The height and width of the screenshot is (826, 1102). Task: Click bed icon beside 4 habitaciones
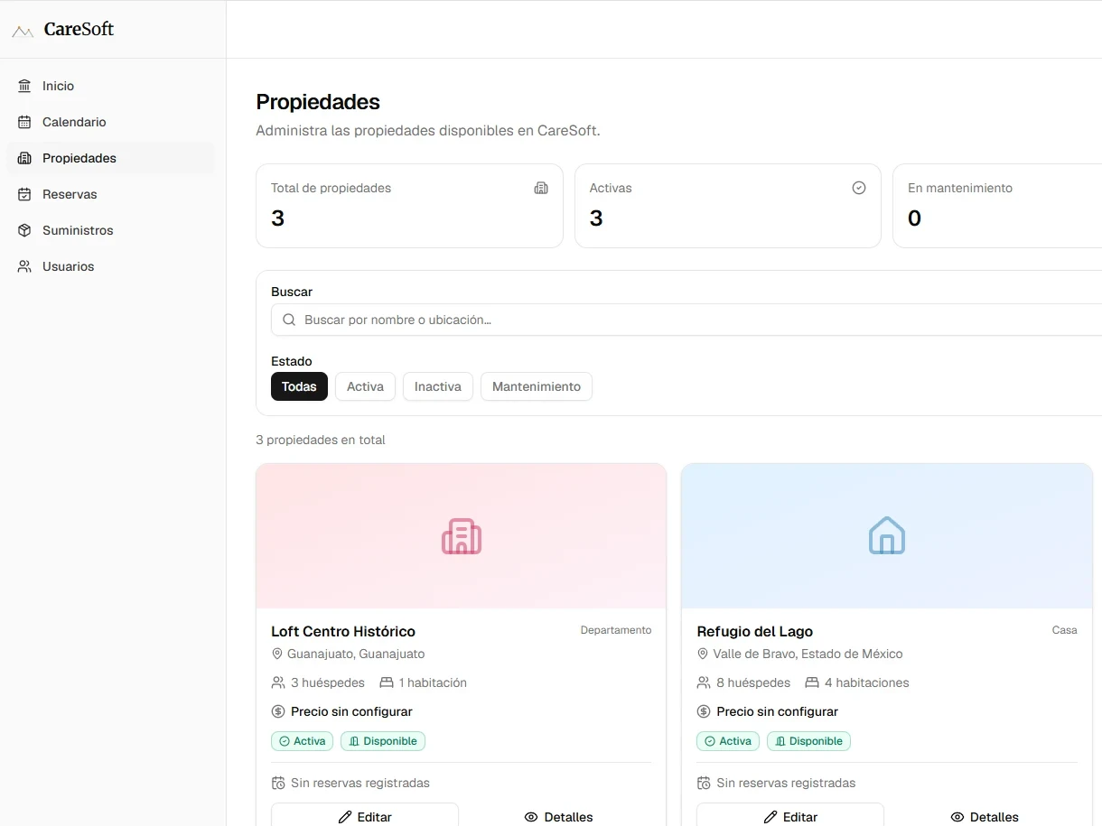pyautogui.click(x=812, y=682)
